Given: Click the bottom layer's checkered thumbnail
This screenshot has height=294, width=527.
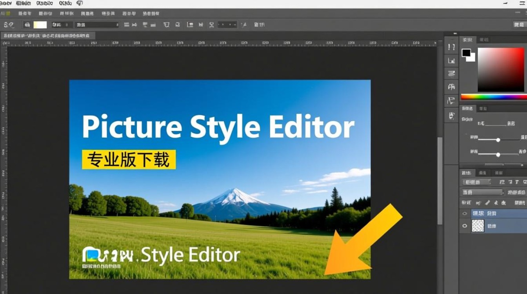Looking at the screenshot, I should pos(478,226).
